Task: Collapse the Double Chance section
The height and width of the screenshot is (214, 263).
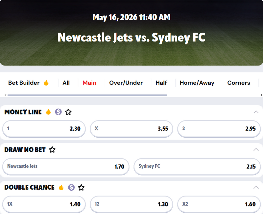Action: click(256, 187)
